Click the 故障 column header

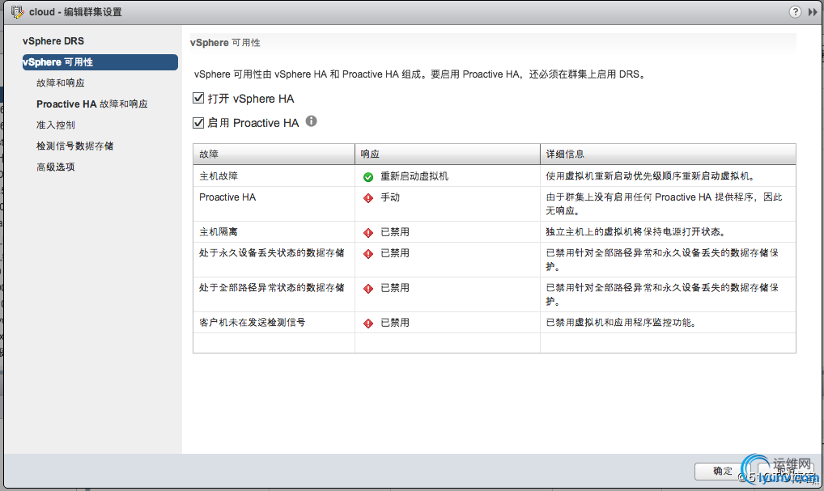coord(274,154)
